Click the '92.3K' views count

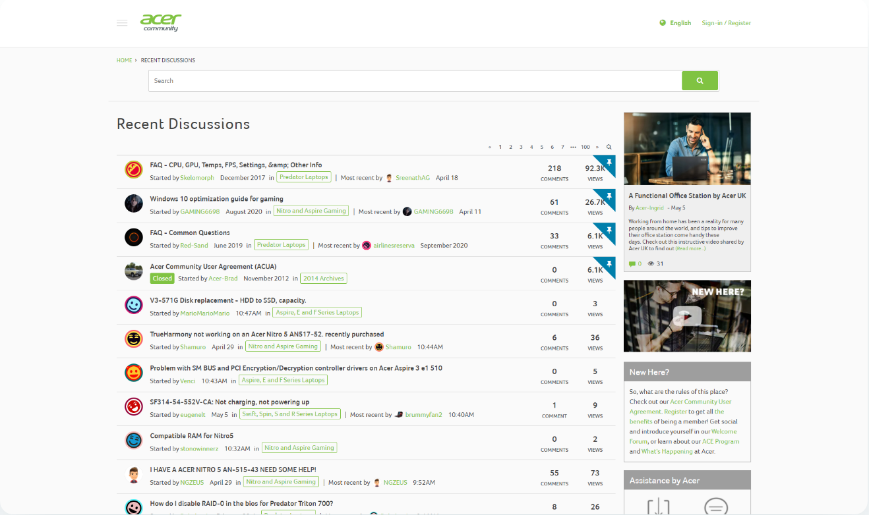coord(595,169)
